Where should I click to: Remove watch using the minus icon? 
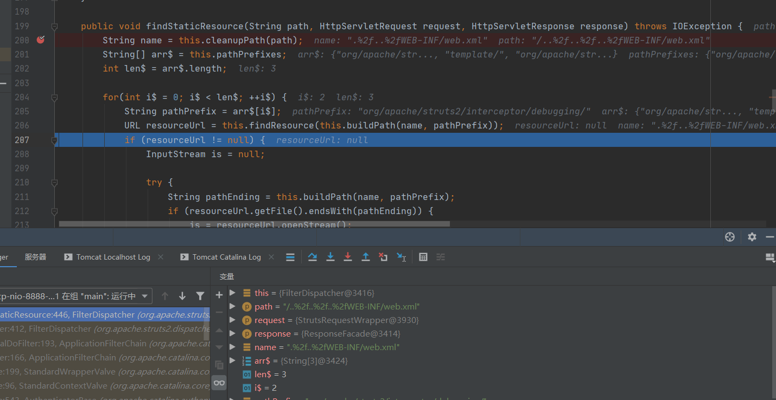click(219, 312)
